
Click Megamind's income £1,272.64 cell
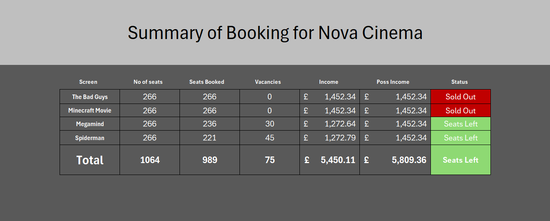(329, 124)
